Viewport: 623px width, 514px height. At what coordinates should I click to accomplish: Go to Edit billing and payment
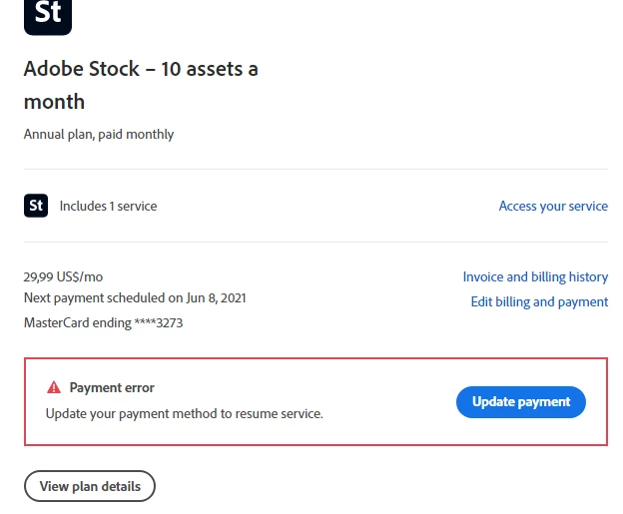[x=539, y=302]
